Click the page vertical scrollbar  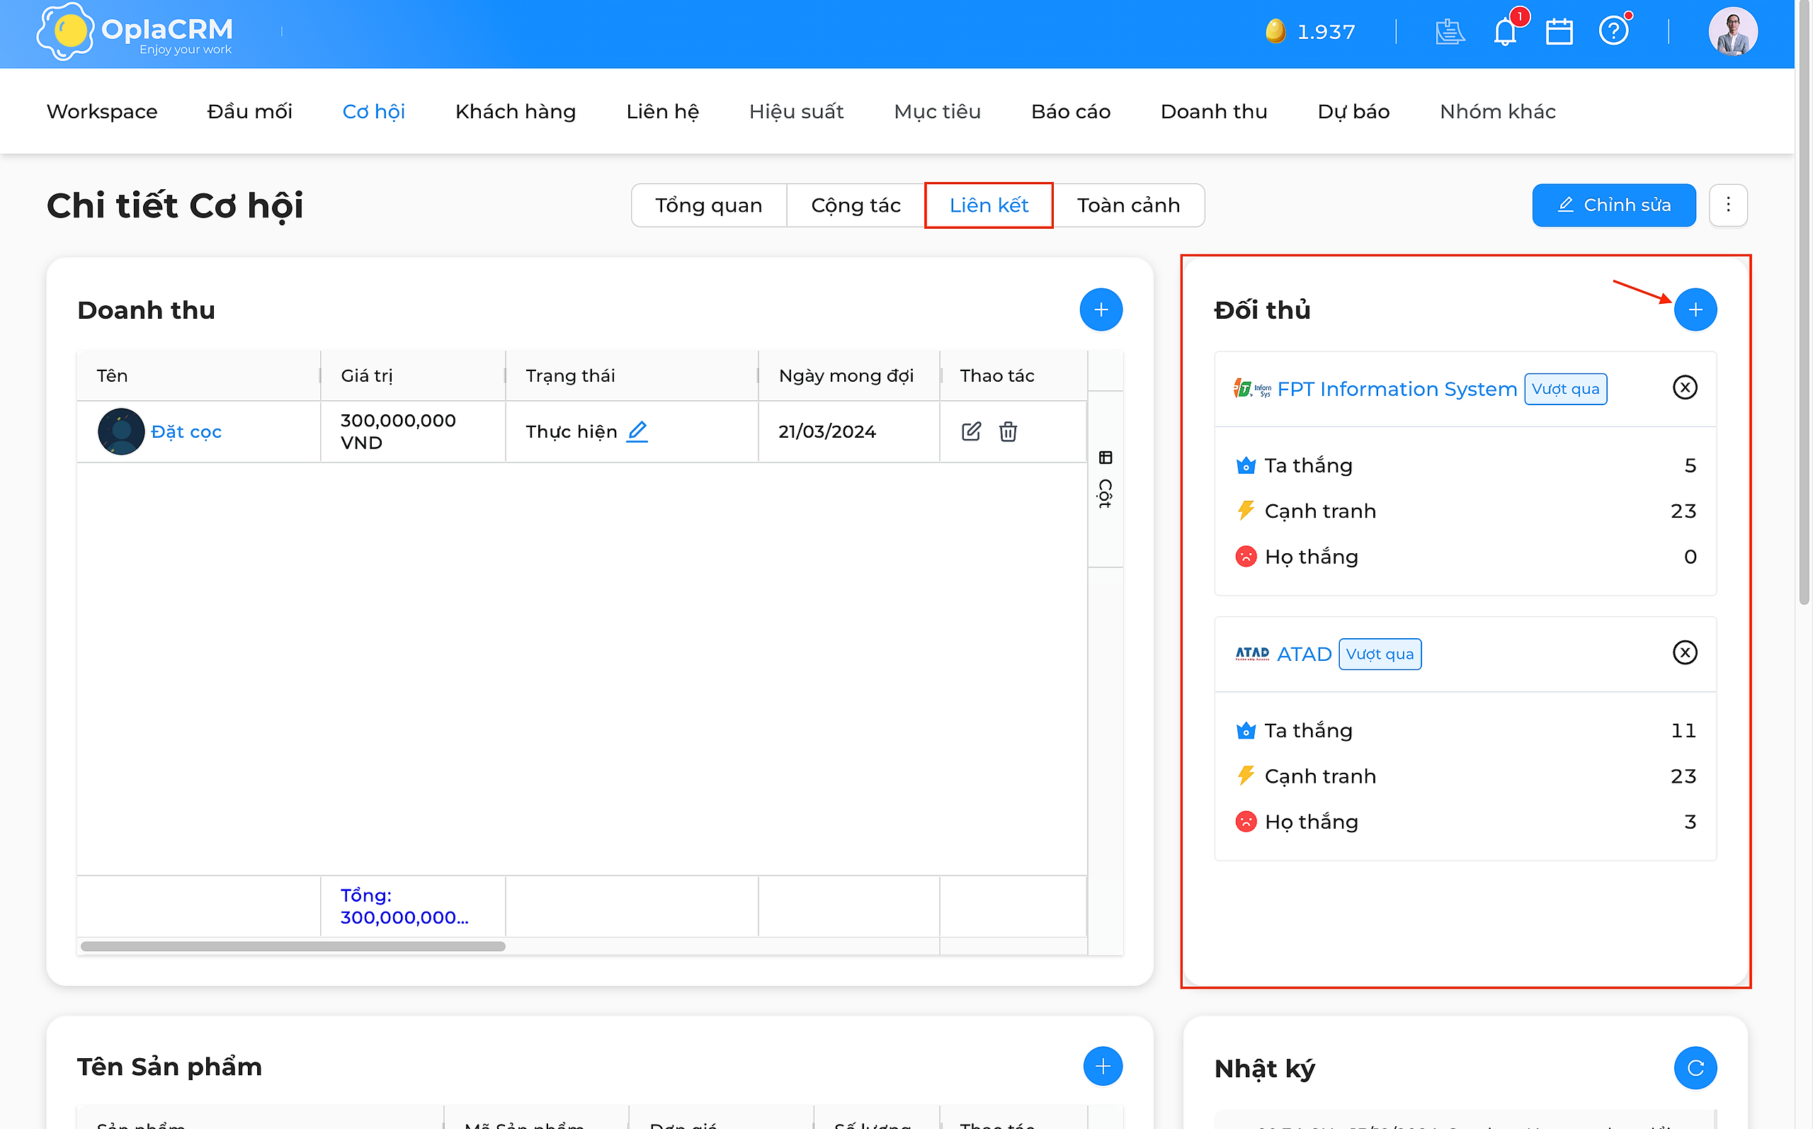pos(1804,302)
